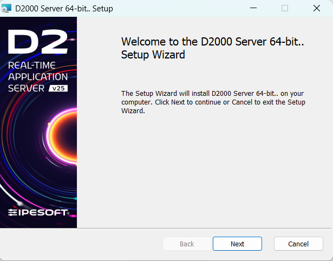Cancel the D2000 Server setup

298,244
